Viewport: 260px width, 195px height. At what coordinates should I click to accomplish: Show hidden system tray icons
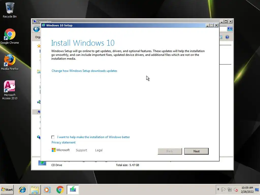click(218, 189)
